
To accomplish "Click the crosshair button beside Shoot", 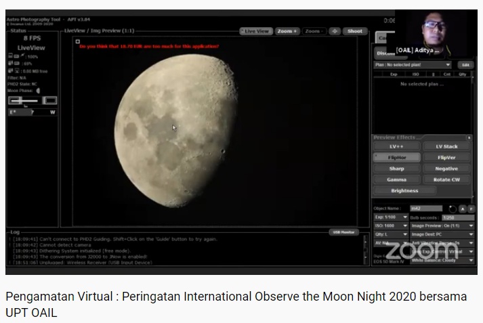I will point(335,31).
